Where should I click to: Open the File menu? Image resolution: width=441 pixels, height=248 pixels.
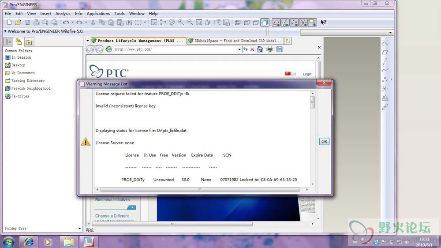[x=8, y=14]
